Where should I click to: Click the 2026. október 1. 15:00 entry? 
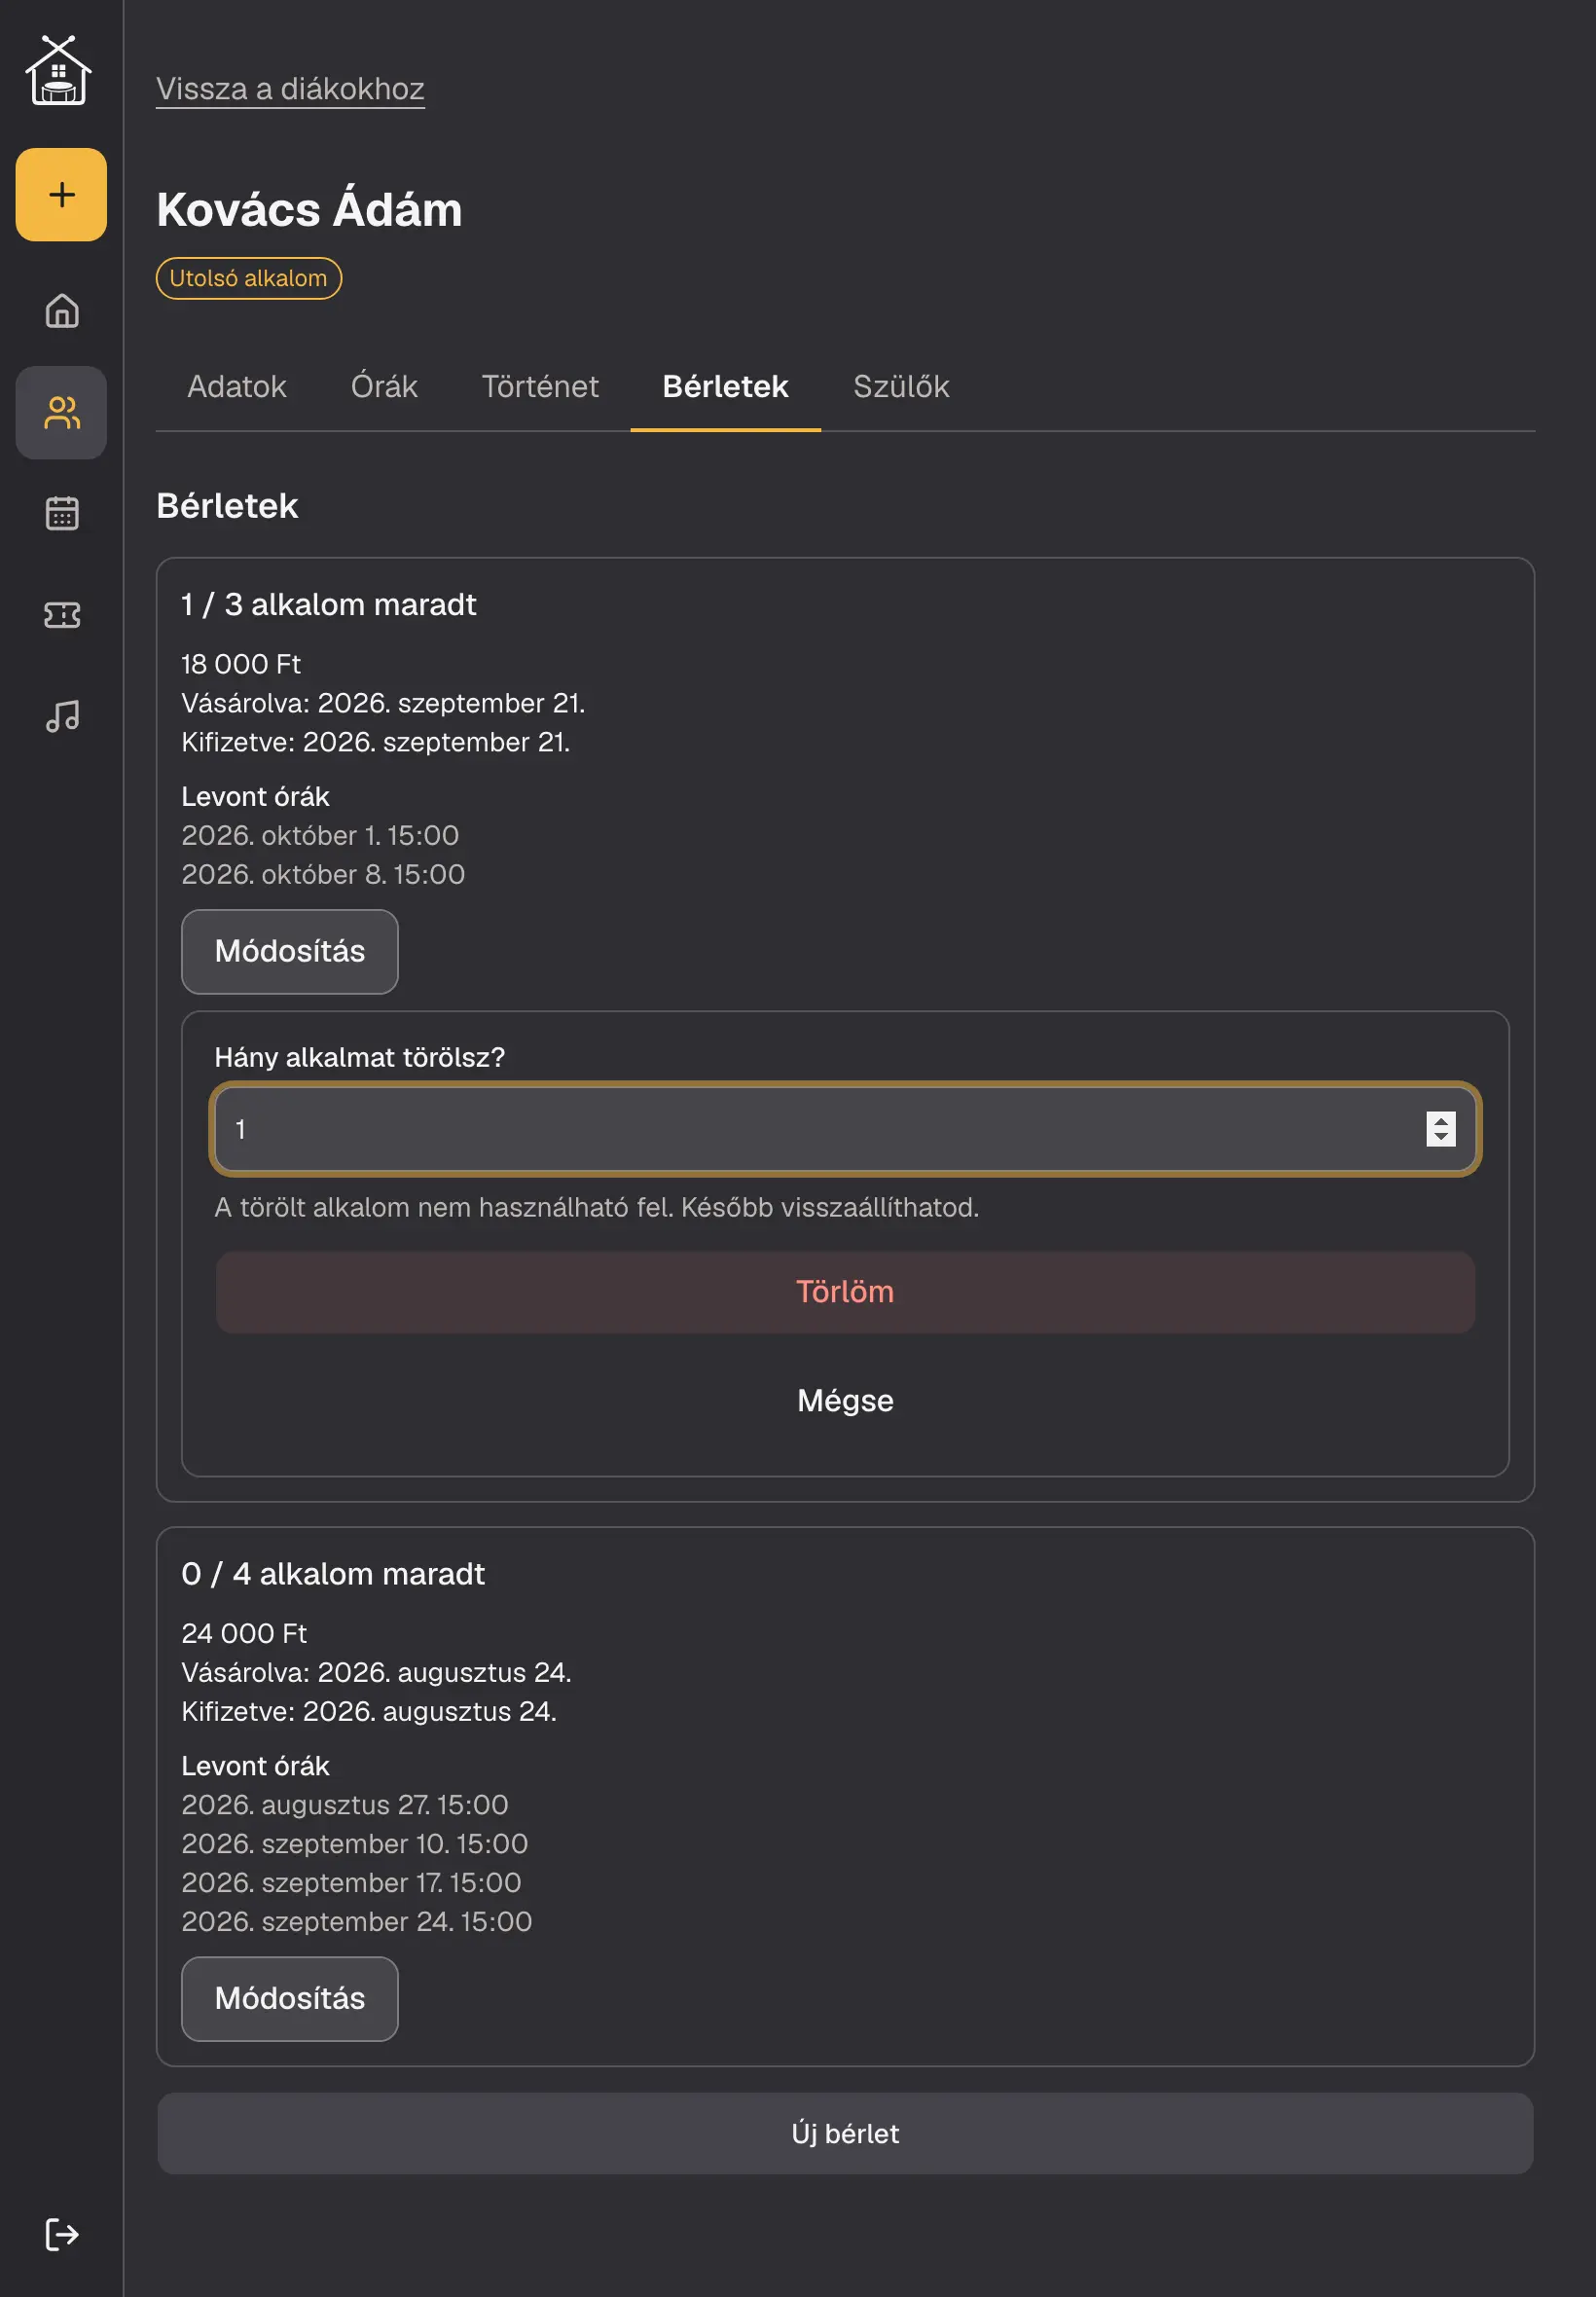click(320, 835)
